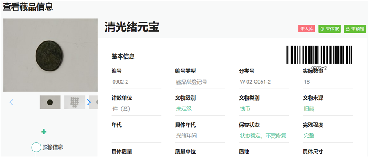Click the barcode image

pos(319,55)
